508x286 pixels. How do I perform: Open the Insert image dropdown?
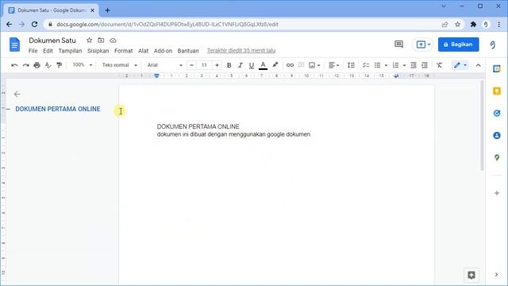click(x=314, y=65)
